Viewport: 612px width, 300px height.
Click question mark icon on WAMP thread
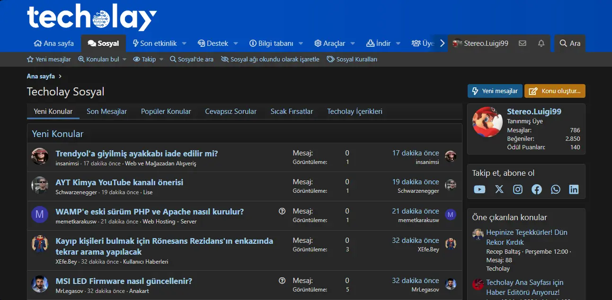click(x=282, y=211)
